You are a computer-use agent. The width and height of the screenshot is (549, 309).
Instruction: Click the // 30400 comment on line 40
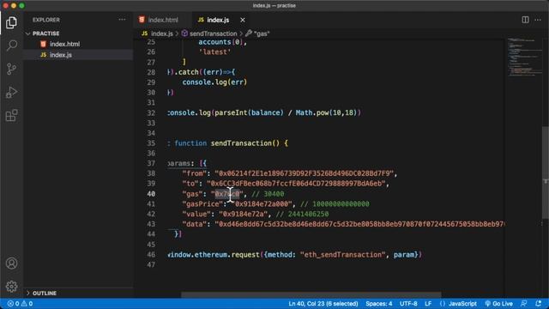pyautogui.click(x=268, y=194)
